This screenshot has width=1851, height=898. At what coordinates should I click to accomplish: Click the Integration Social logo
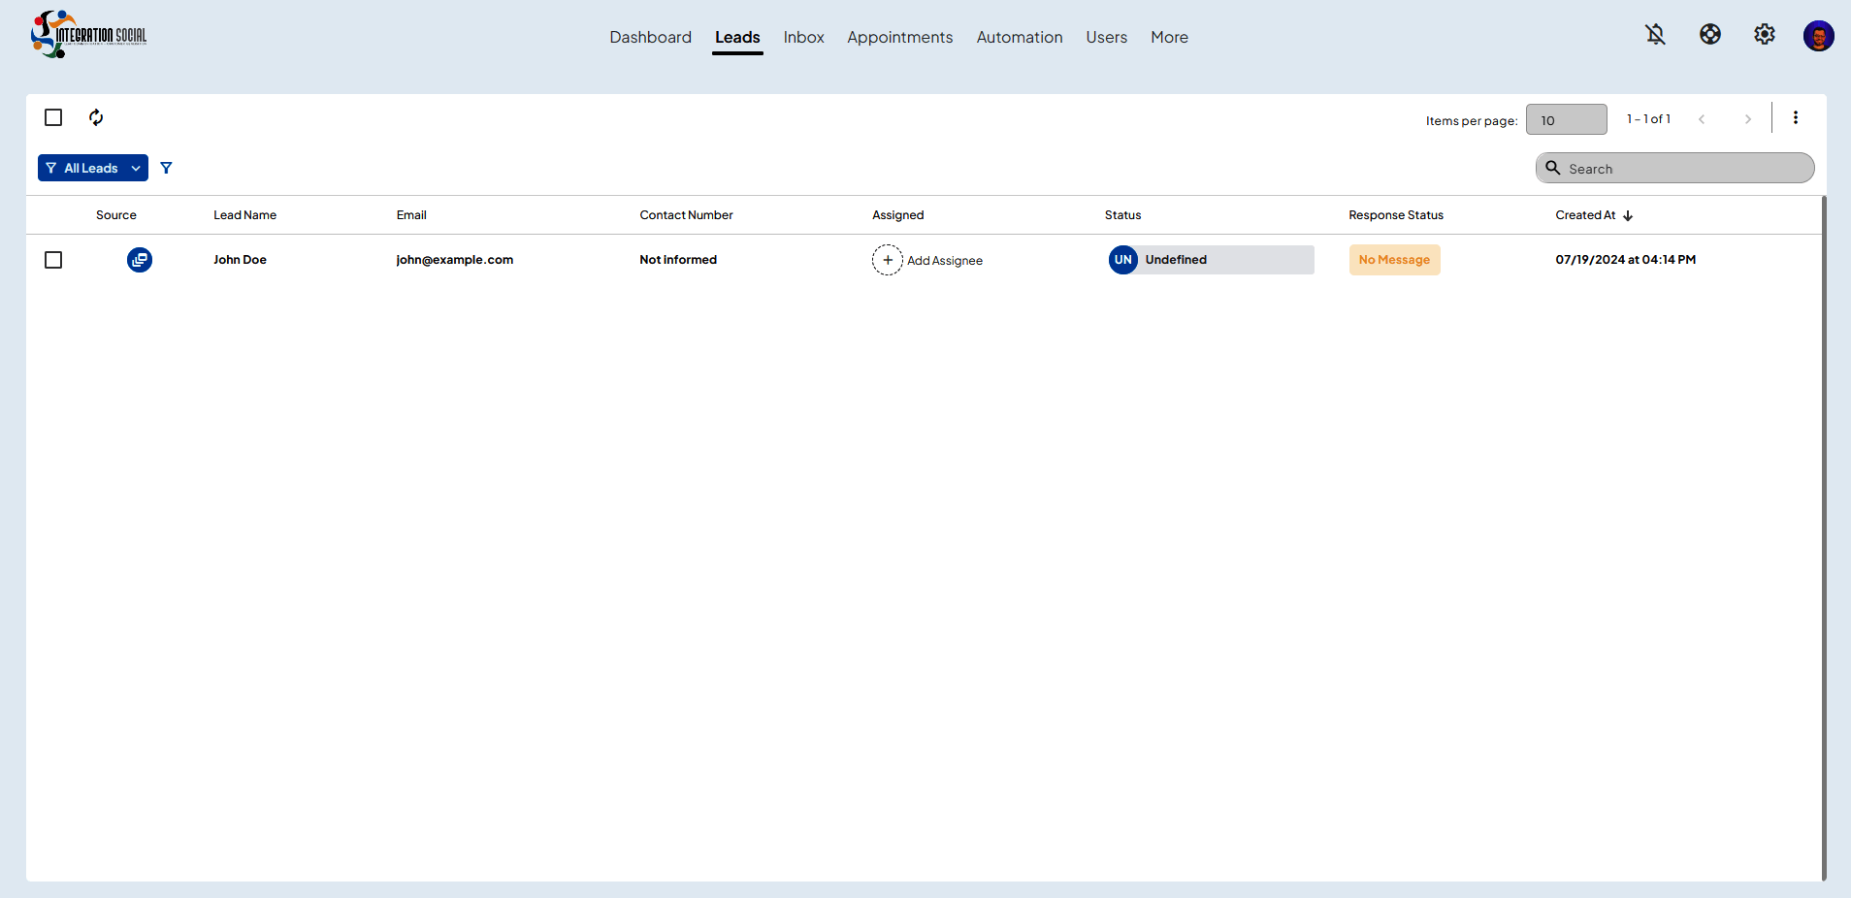tap(89, 35)
